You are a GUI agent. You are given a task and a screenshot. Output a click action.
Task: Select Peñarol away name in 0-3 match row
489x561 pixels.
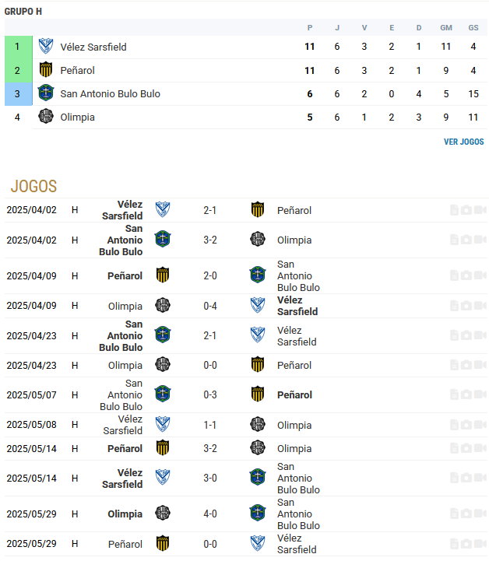pyautogui.click(x=294, y=394)
